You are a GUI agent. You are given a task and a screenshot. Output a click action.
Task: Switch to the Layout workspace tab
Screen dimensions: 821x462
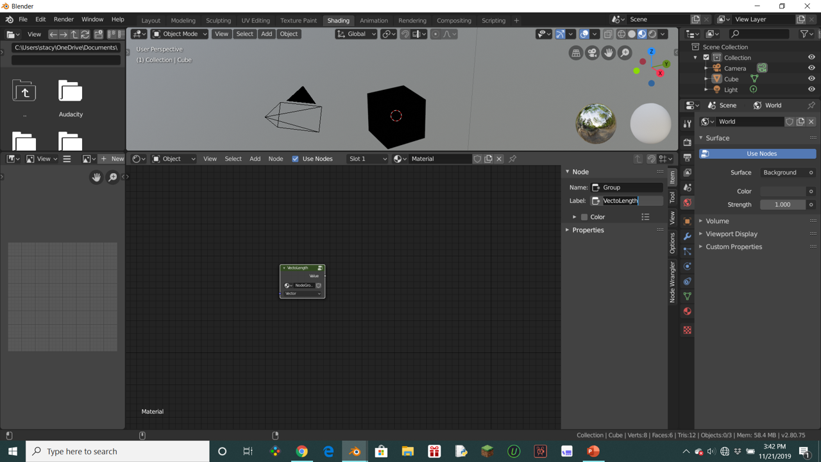pos(151,21)
